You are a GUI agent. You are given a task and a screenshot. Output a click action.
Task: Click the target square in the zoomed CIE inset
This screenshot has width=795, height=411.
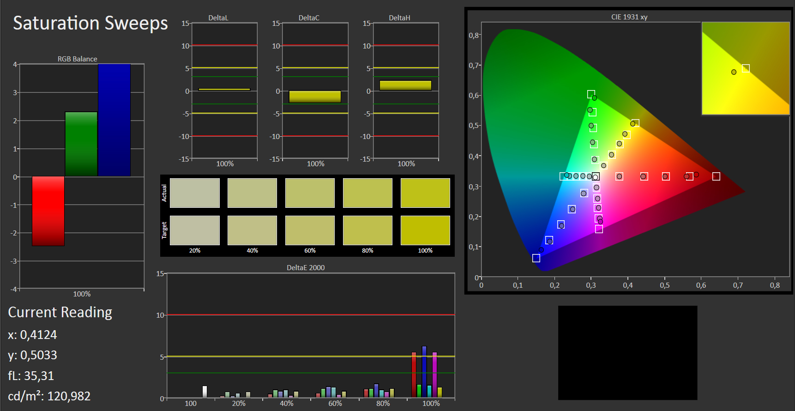click(x=746, y=68)
